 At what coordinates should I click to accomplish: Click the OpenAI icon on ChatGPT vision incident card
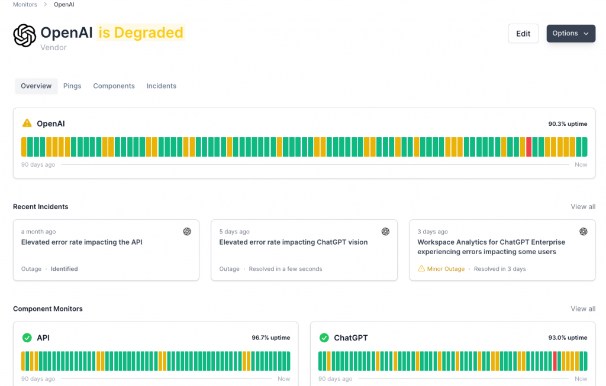click(x=385, y=231)
